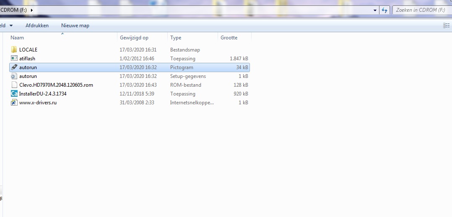Click the date 1/02/2012 16:46
452x217 pixels.
(137, 59)
